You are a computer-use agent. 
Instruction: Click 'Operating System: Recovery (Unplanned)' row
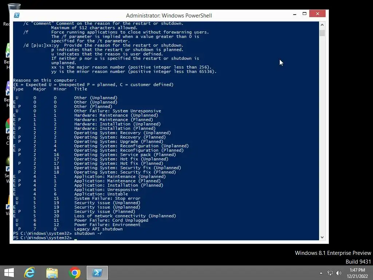click(92, 133)
